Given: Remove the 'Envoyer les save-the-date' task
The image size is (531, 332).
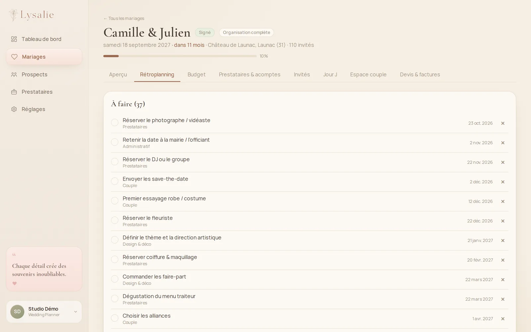Looking at the screenshot, I should coord(503,182).
